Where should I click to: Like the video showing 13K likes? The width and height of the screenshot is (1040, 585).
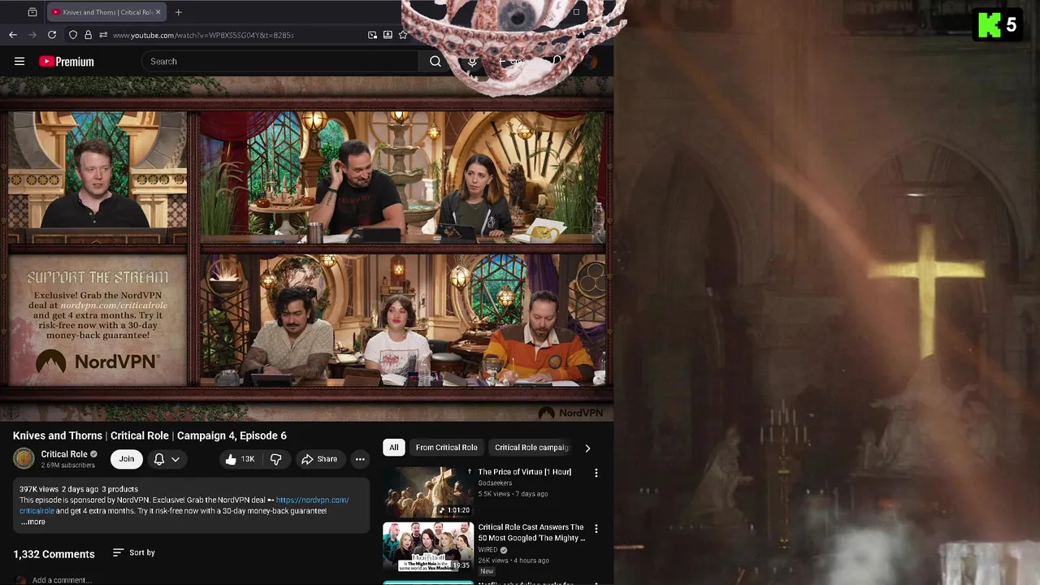point(240,459)
